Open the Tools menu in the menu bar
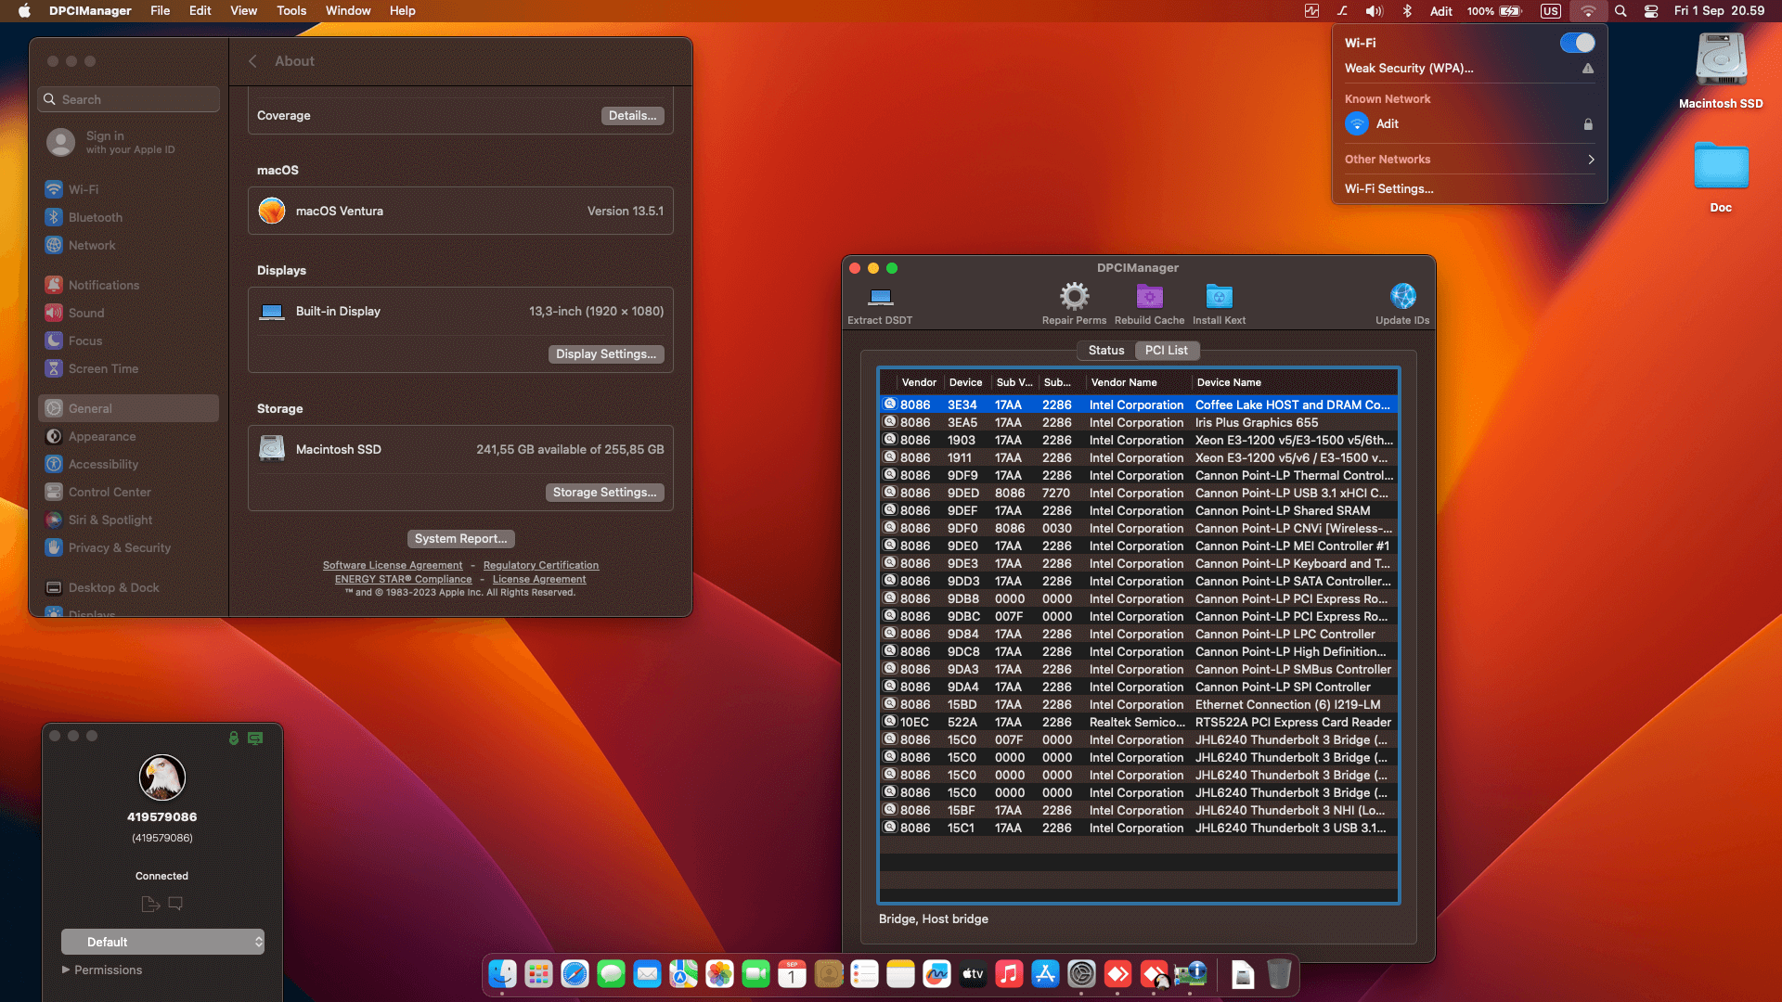The image size is (1782, 1002). [291, 10]
